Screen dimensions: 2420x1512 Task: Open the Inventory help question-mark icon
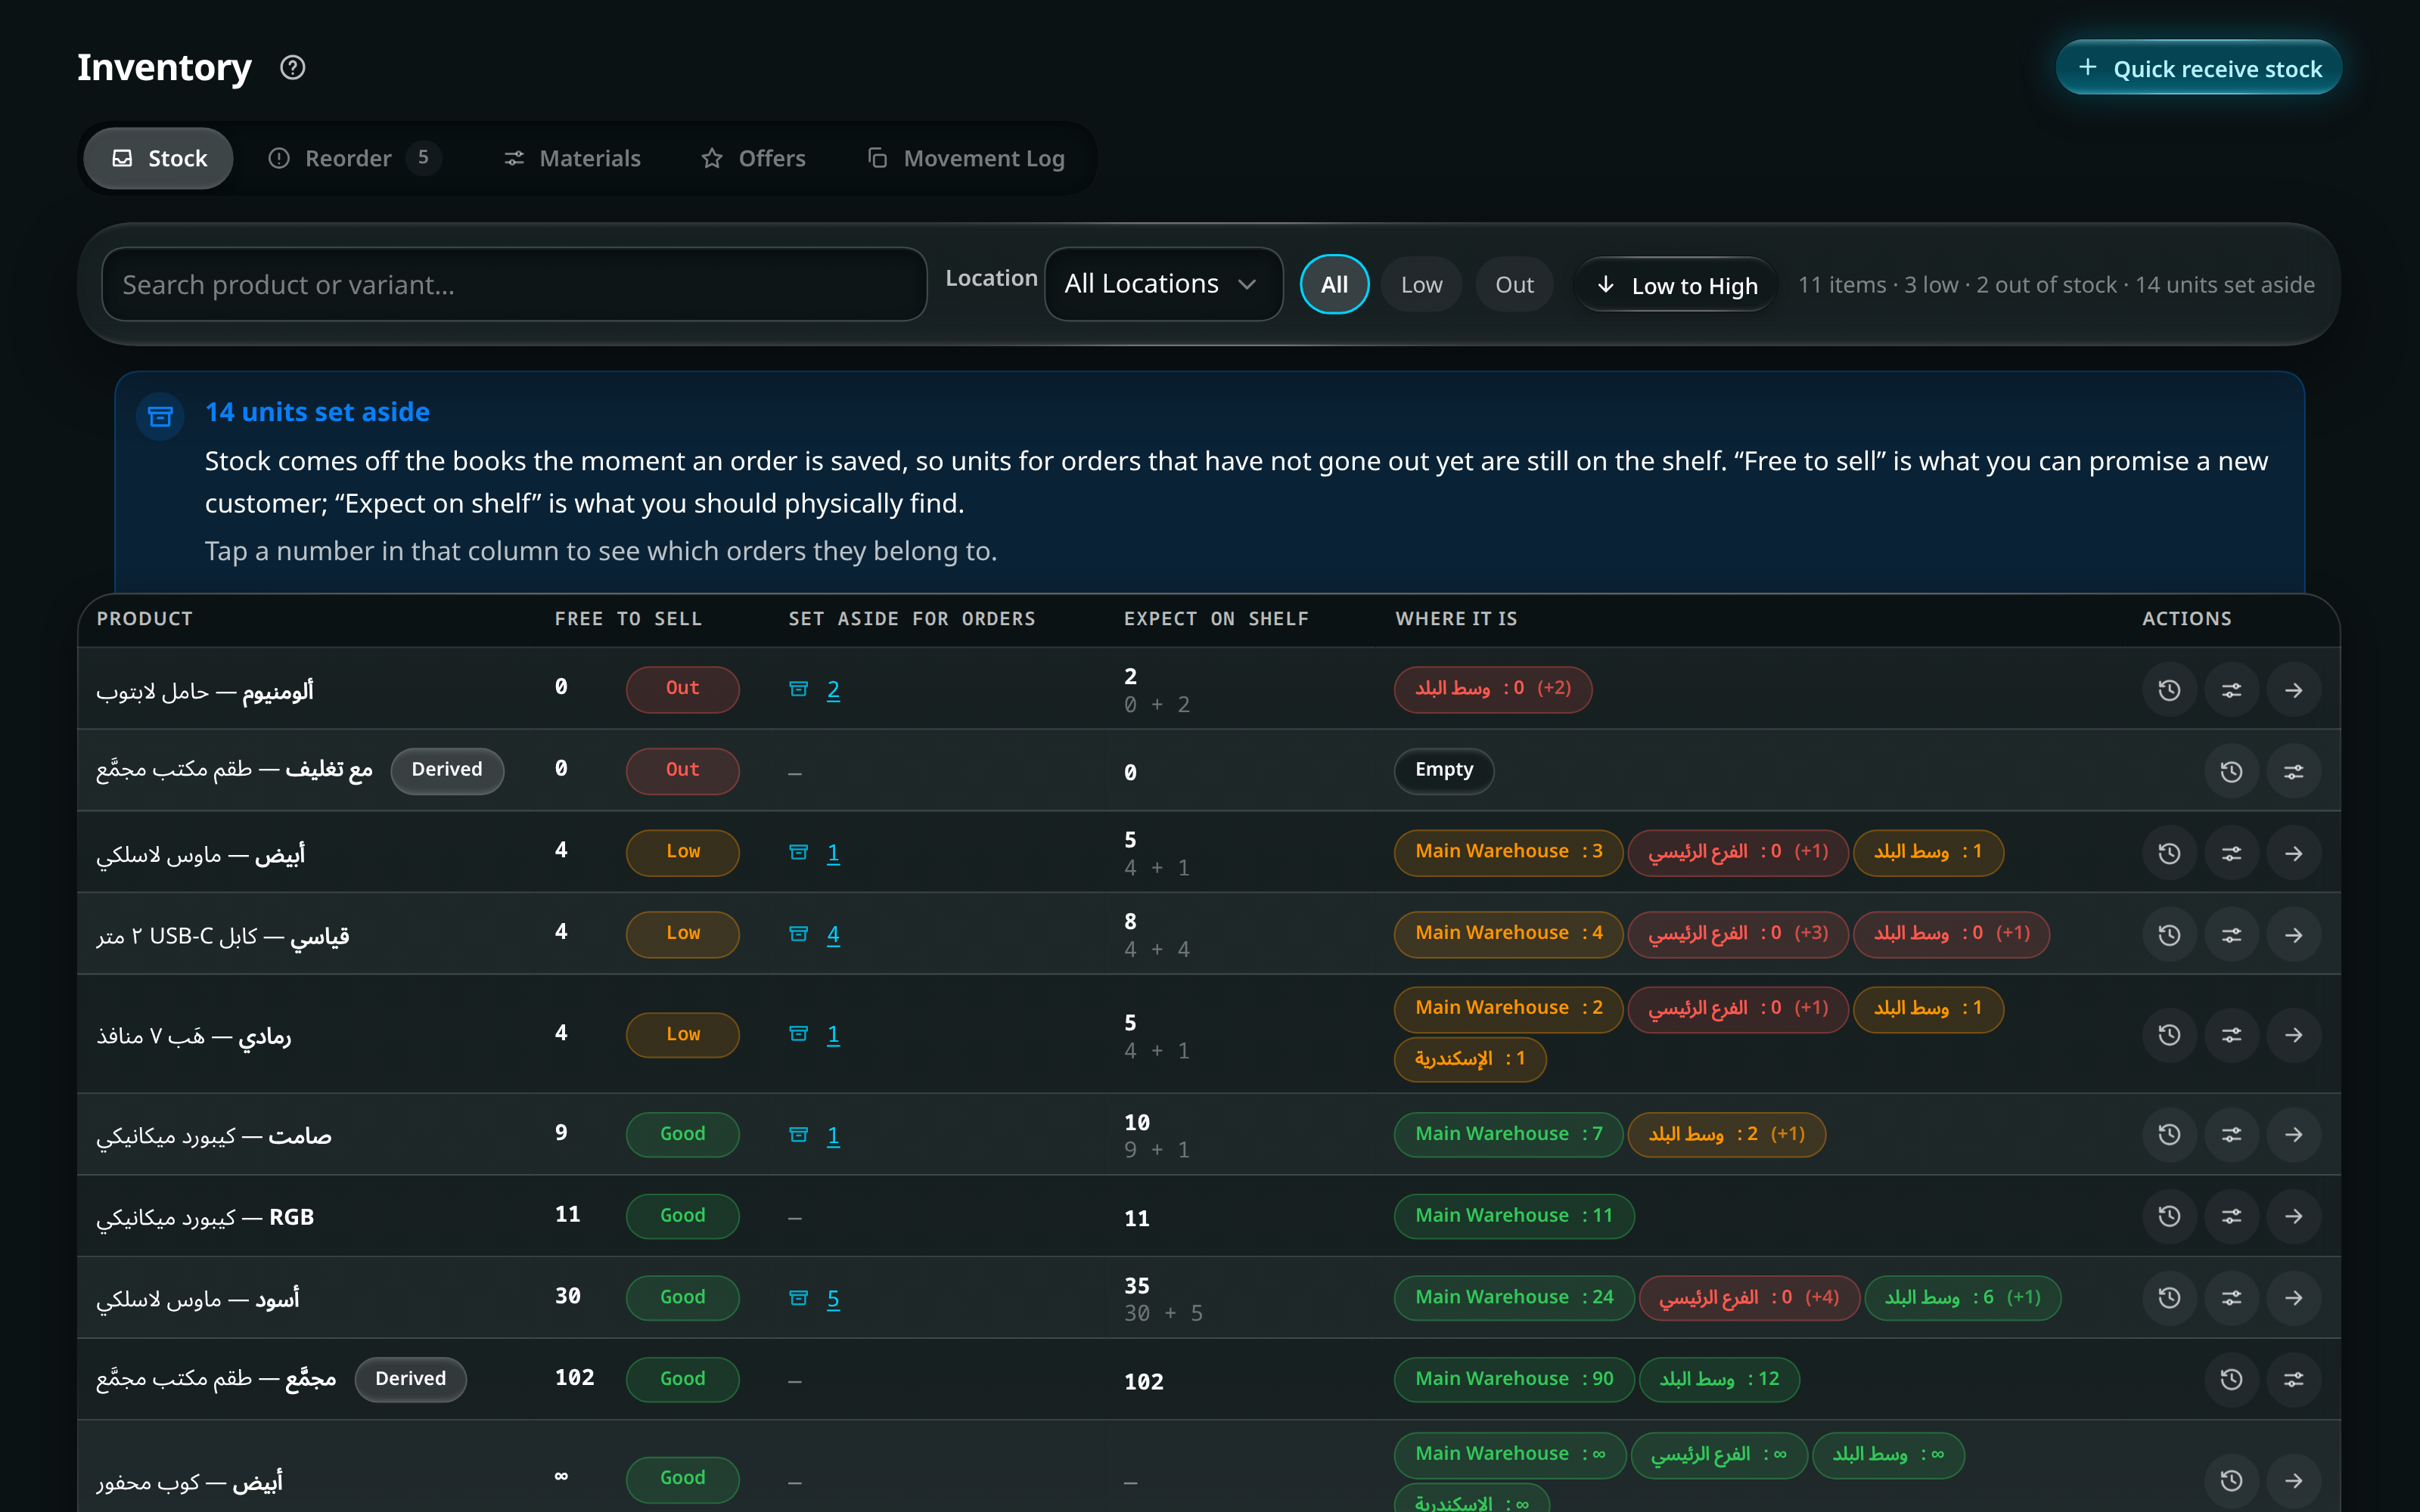(292, 68)
